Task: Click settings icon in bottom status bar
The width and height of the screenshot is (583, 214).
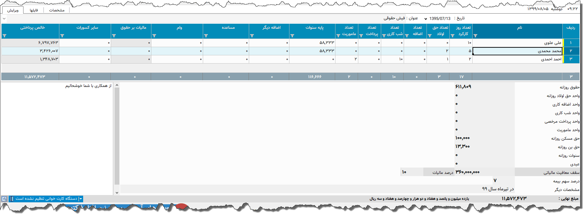Action: pyautogui.click(x=4, y=199)
